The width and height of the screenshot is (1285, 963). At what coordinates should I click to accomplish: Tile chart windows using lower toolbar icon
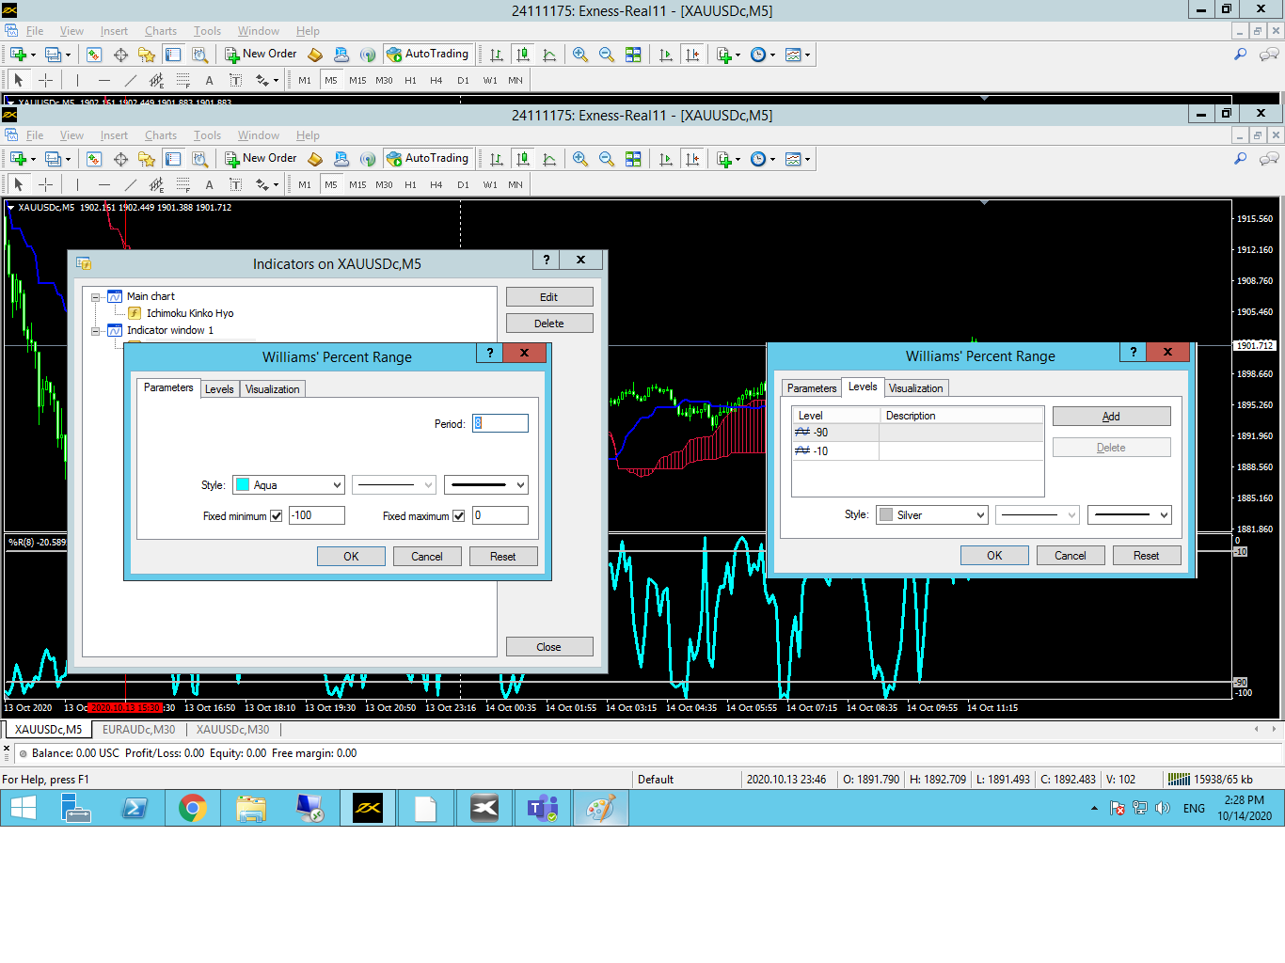click(633, 159)
